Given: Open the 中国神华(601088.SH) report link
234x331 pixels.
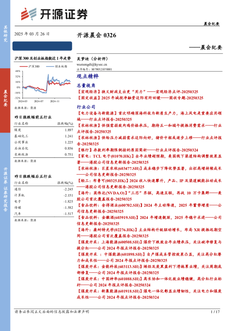Looking at the screenshot, I should pyautogui.click(x=149, y=281).
